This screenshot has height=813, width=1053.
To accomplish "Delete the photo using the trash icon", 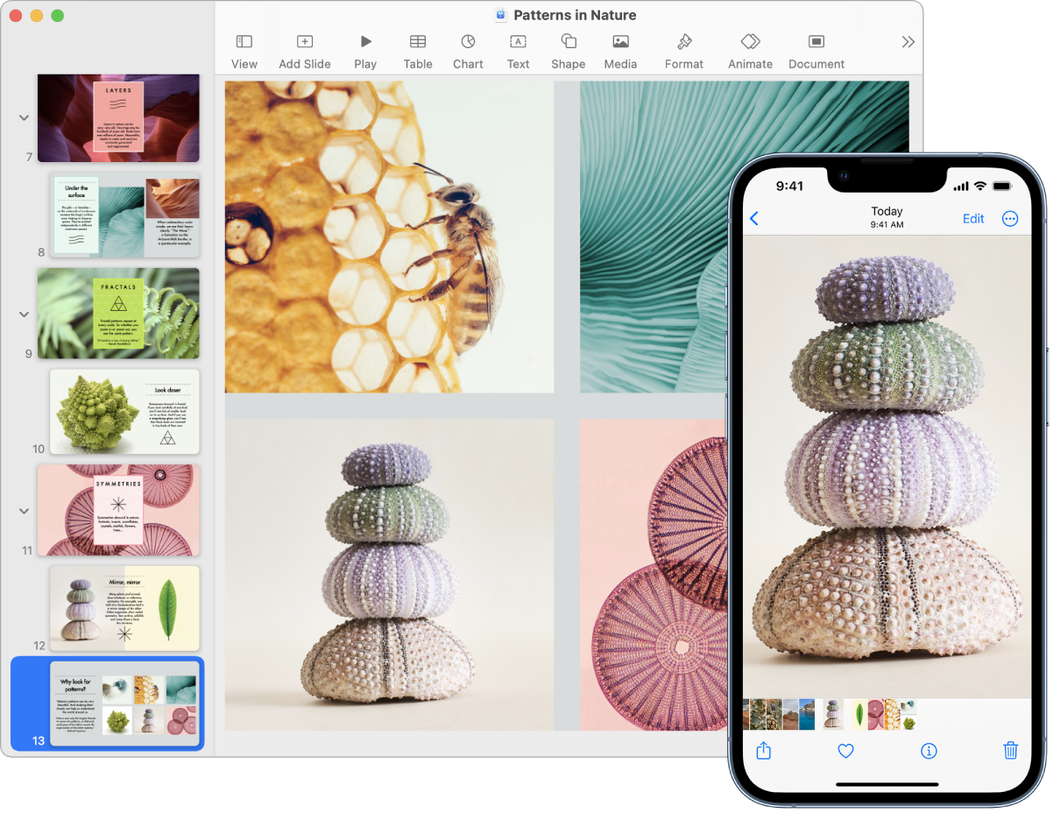I will tap(1011, 751).
